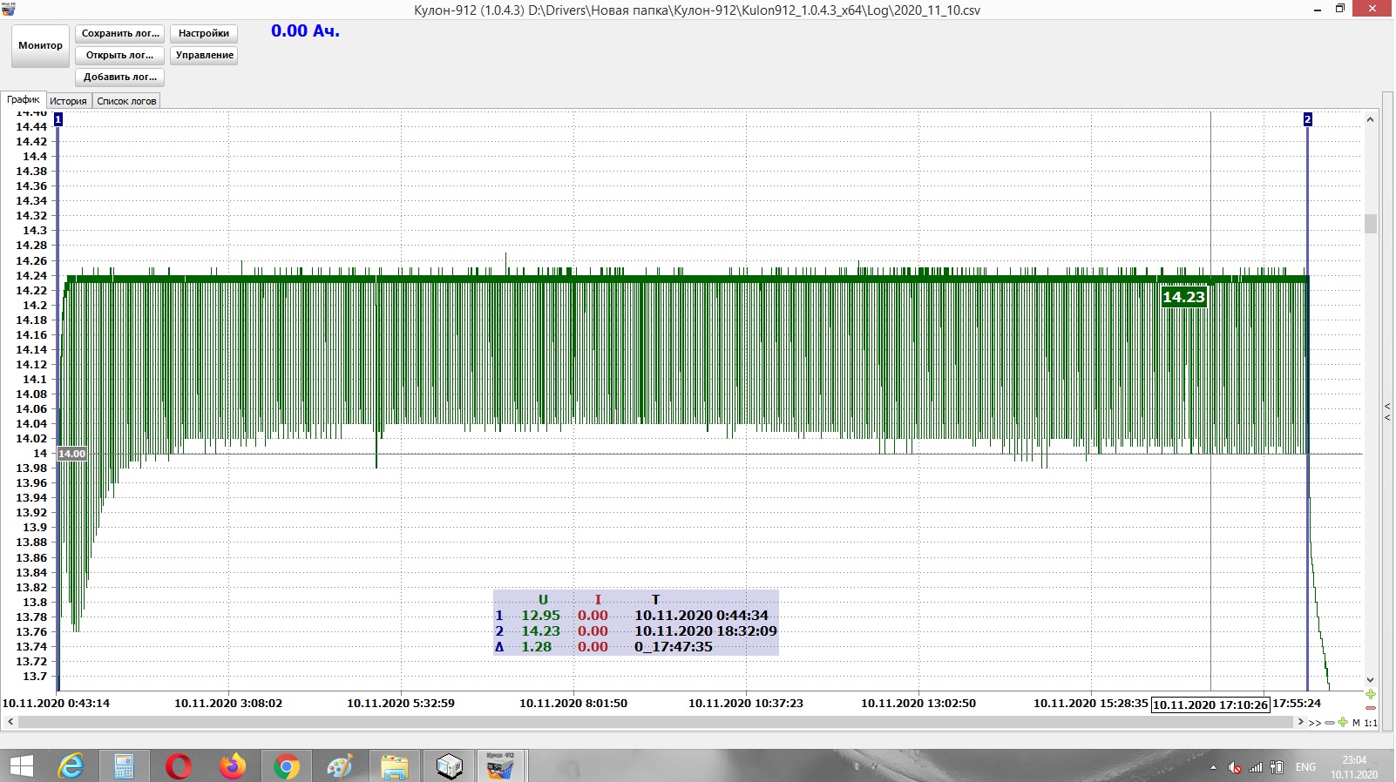Show hidden system tray icons
Image resolution: width=1396 pixels, height=782 pixels.
click(x=1213, y=767)
